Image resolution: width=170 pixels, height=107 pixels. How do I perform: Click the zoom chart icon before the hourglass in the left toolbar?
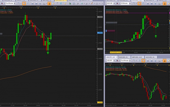click(x=44, y=4)
